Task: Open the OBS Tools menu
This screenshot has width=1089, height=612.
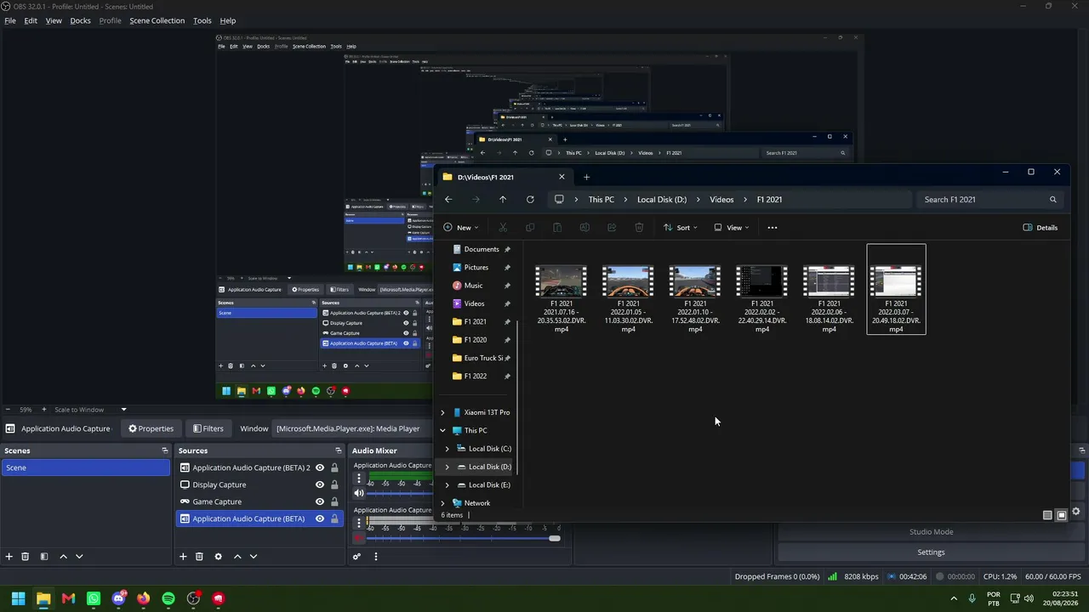Action: [202, 20]
